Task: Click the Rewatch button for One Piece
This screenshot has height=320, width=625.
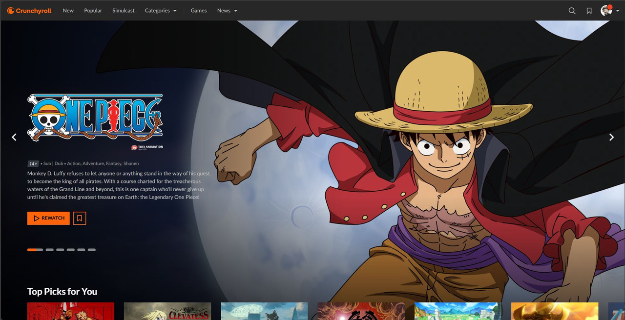Action: coord(48,218)
